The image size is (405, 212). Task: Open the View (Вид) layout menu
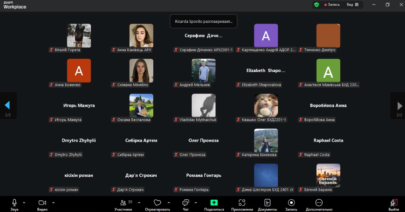click(x=352, y=5)
